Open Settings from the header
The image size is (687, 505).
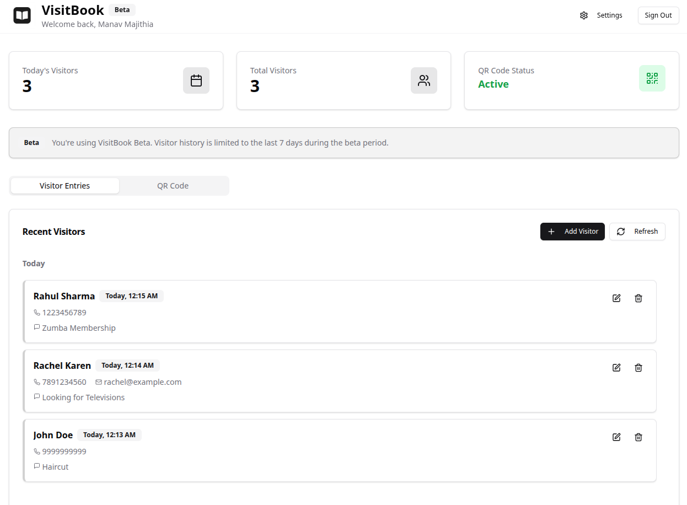point(602,15)
